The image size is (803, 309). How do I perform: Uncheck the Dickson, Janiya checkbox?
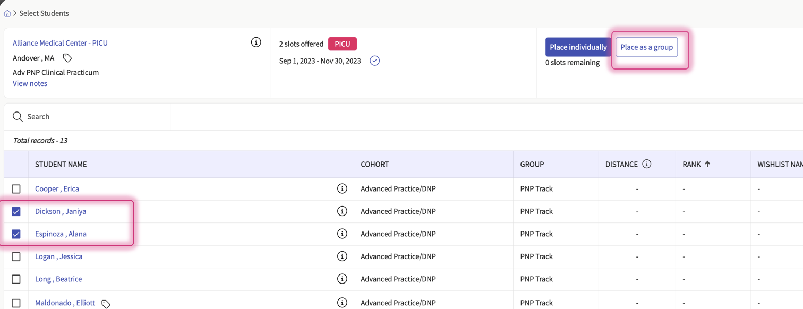[x=16, y=211]
